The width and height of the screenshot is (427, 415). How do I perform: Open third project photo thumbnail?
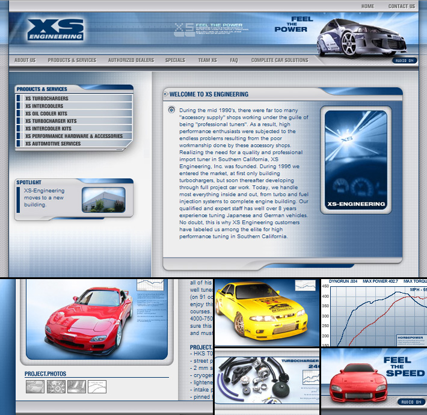click(76, 387)
